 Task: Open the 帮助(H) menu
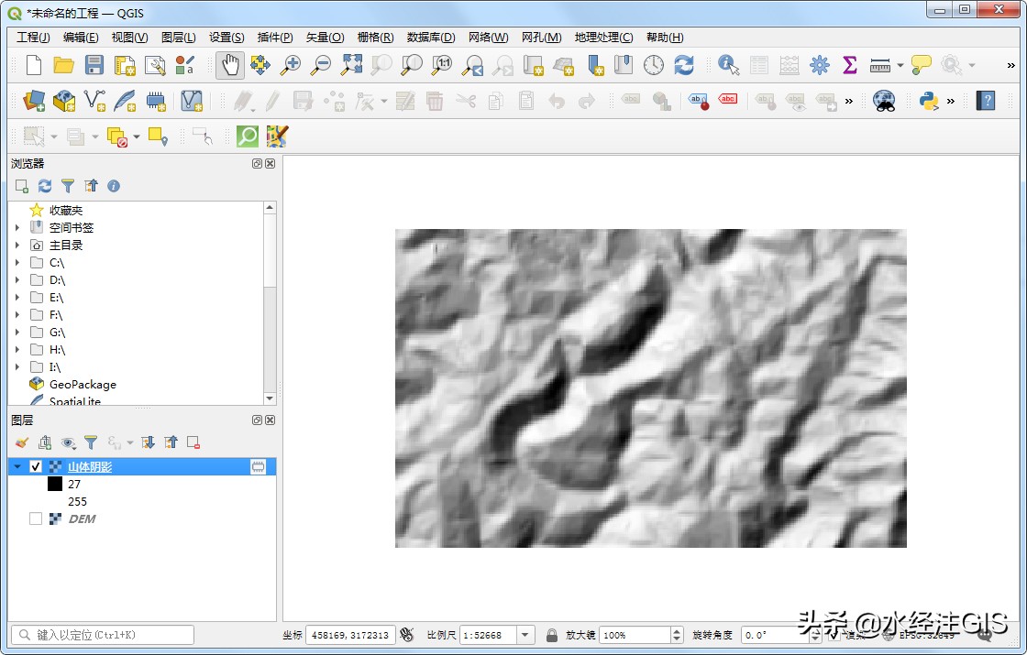665,38
